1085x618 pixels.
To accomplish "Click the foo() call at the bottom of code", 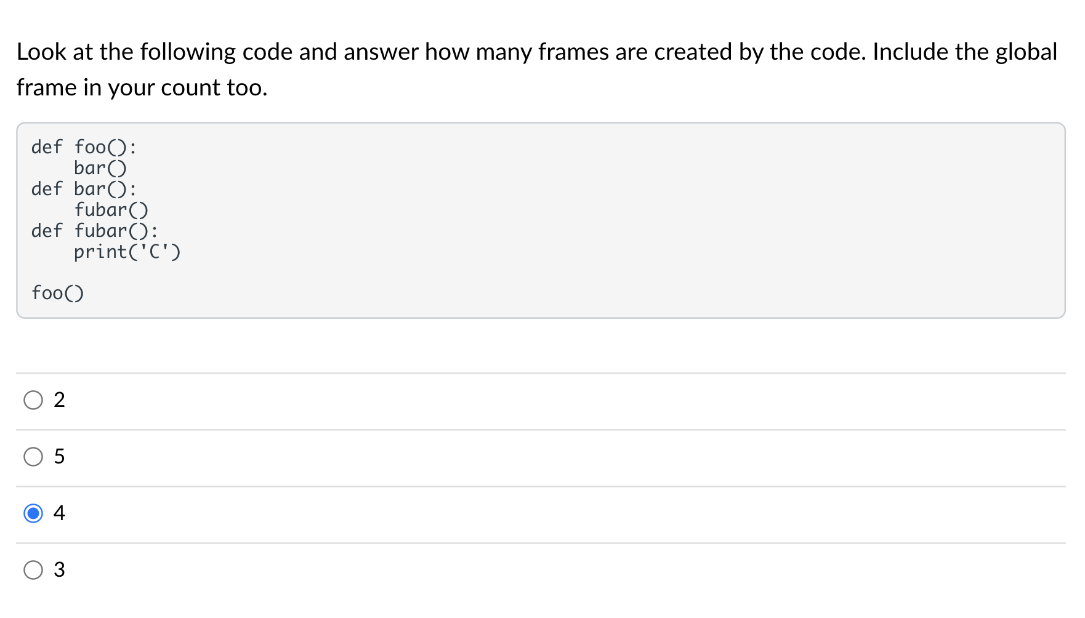I will pyautogui.click(x=58, y=292).
